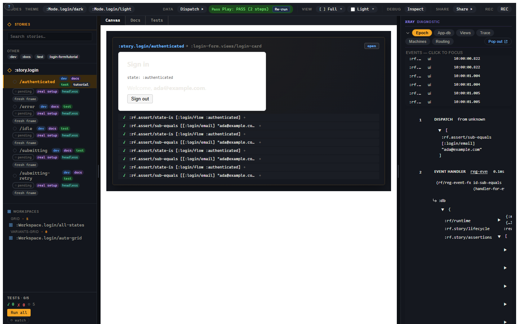
Task: Click the Re-run button
Action: 281,9
